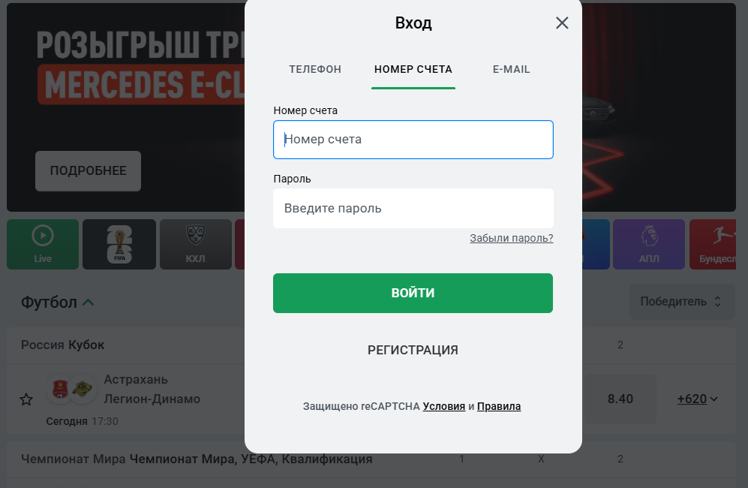Expand the +620 additional markets
The height and width of the screenshot is (488, 748).
click(698, 399)
